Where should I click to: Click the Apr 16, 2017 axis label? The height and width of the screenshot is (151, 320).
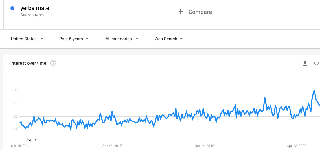click(112, 146)
